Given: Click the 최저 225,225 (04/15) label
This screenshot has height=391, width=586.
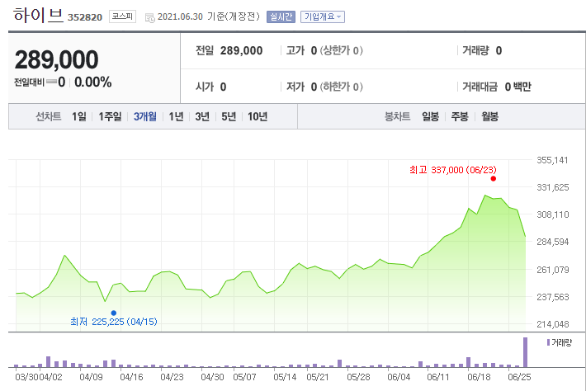Looking at the screenshot, I should click(114, 322).
